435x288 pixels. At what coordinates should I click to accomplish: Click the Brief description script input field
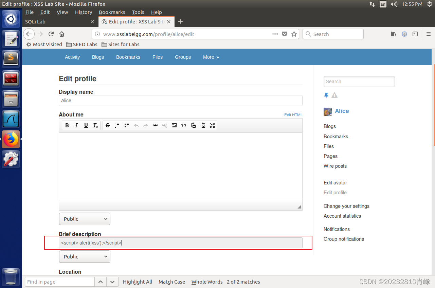click(x=180, y=243)
